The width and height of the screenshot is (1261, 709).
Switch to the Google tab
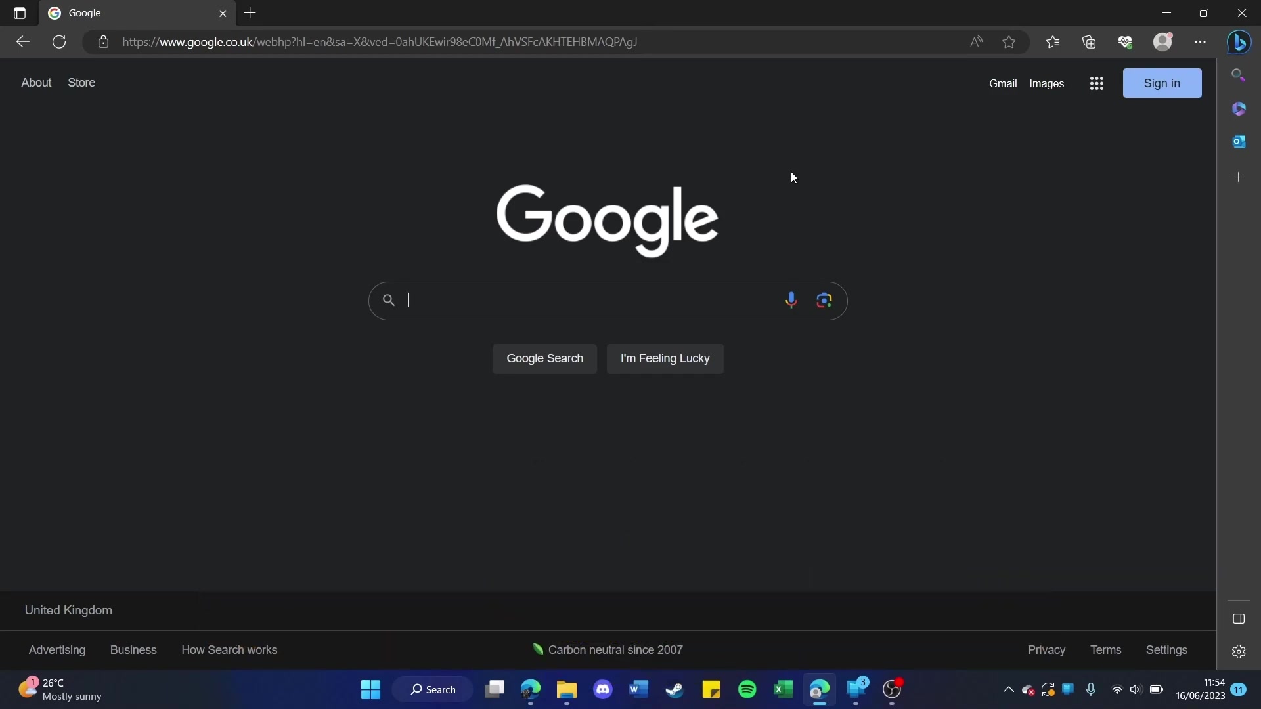pos(138,13)
